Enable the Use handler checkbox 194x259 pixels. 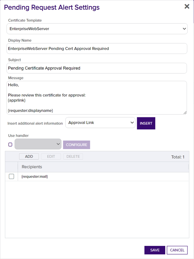click(10, 145)
